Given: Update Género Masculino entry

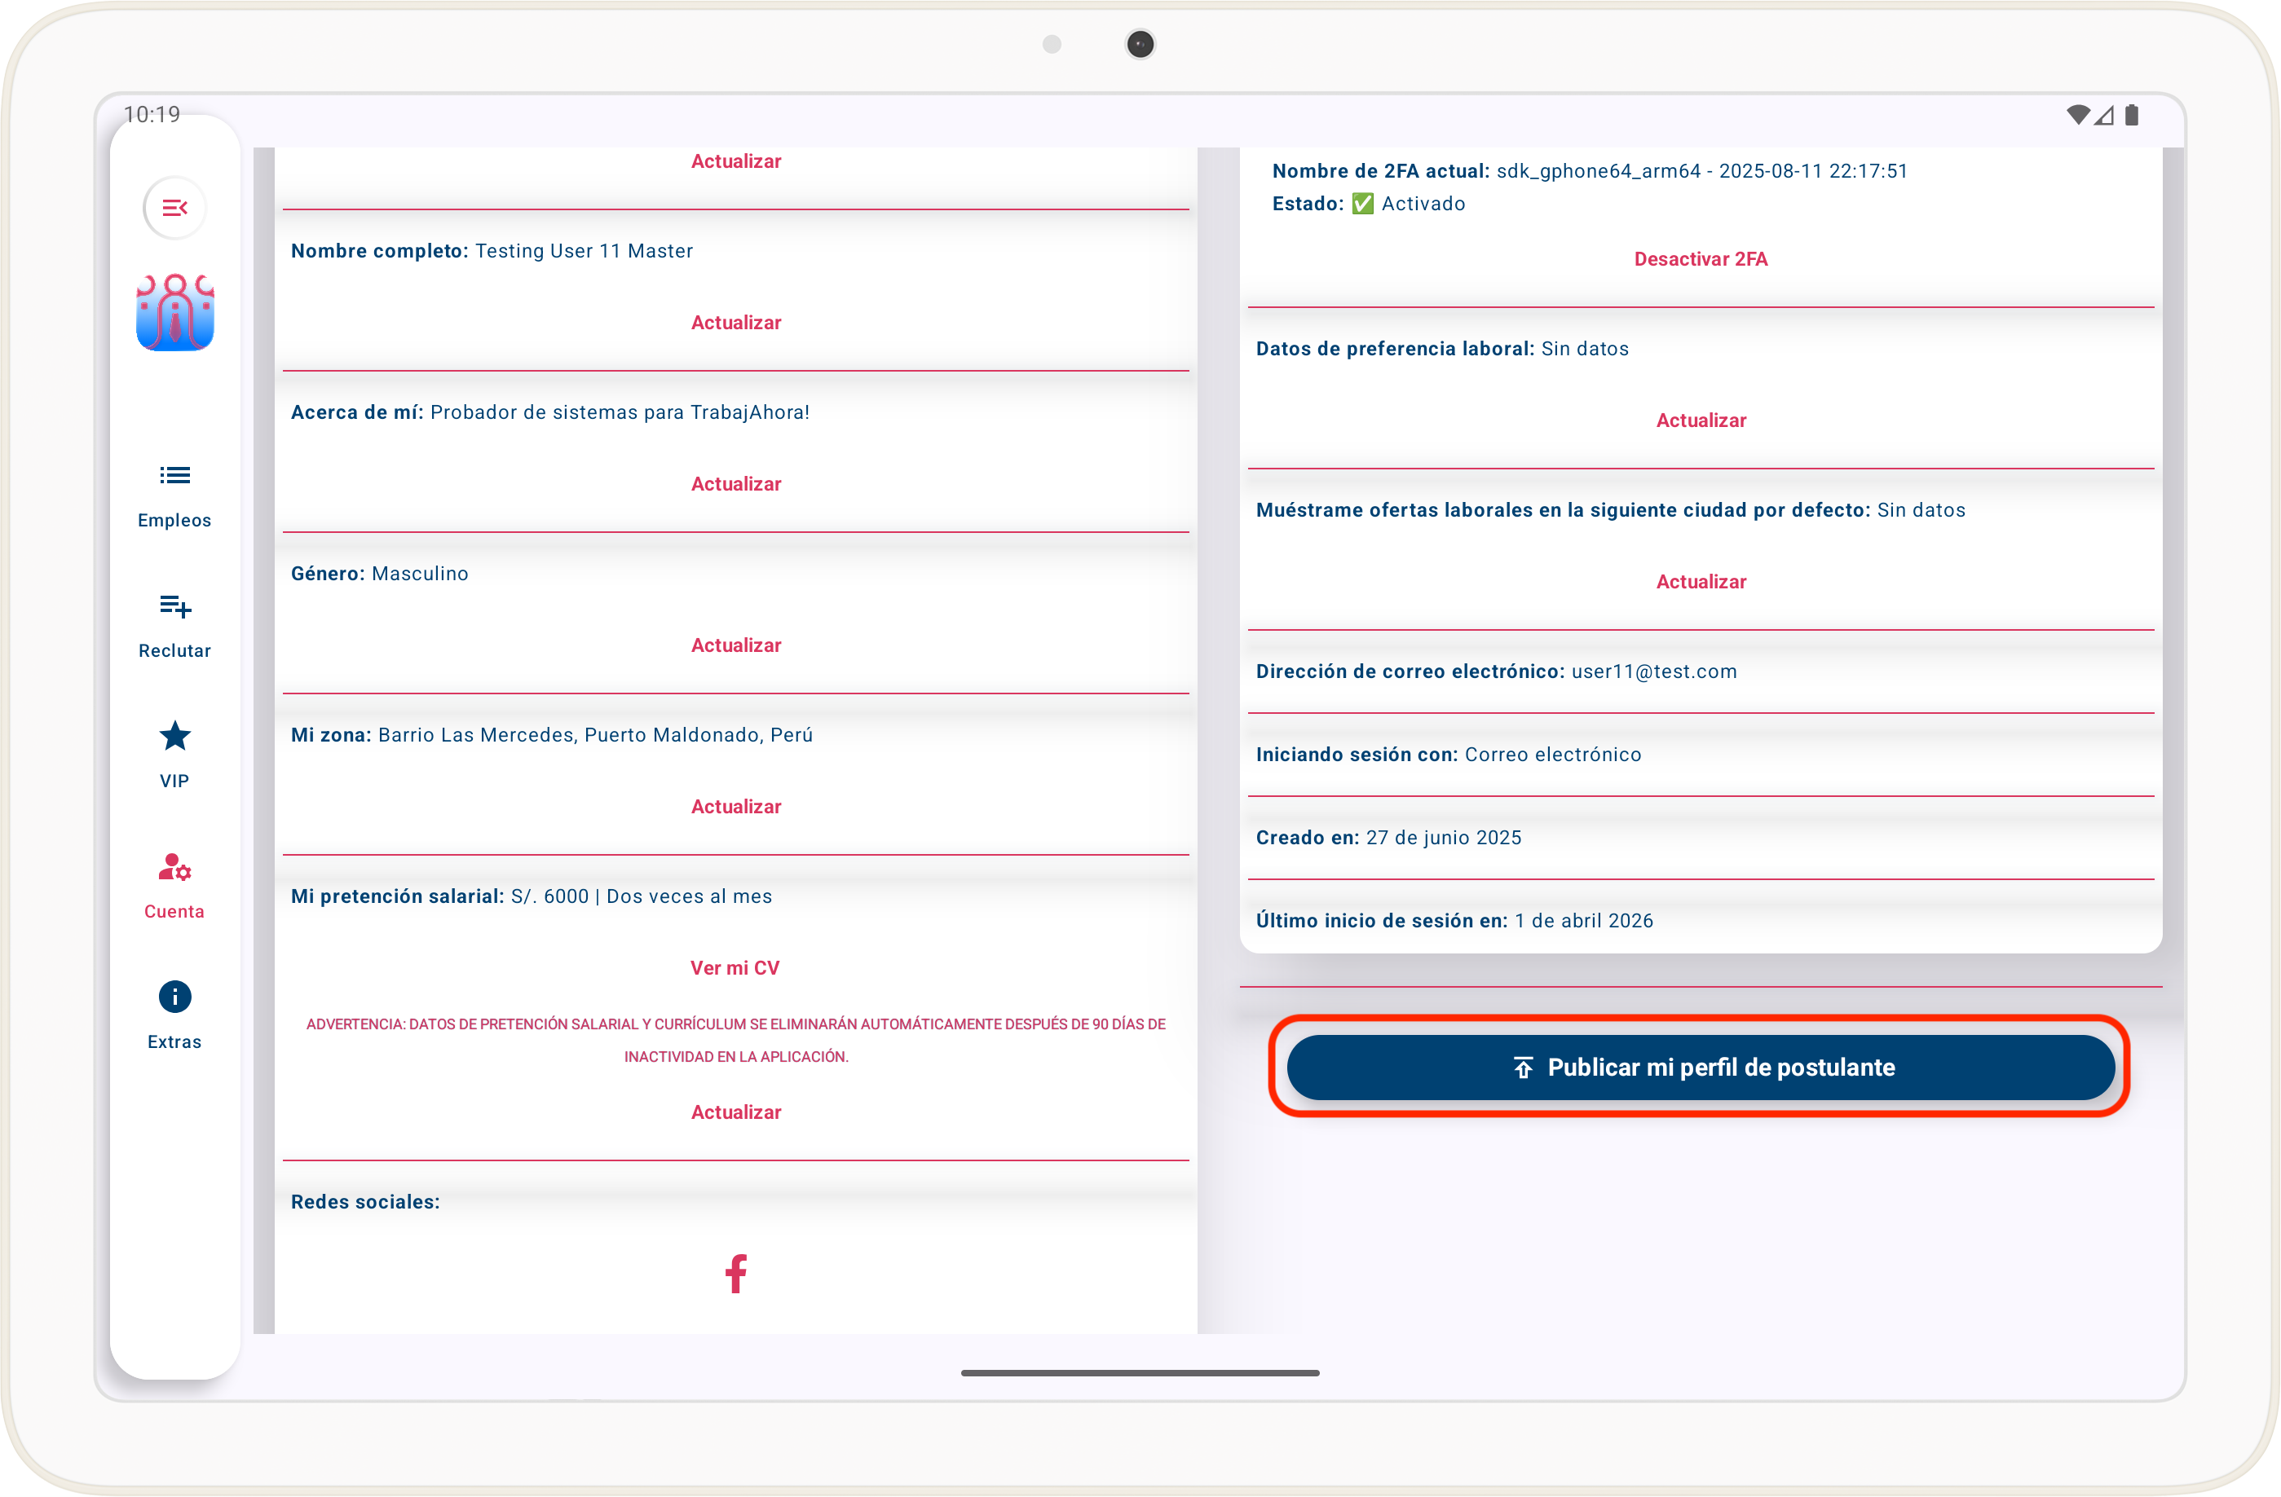Looking at the screenshot, I should click(736, 645).
